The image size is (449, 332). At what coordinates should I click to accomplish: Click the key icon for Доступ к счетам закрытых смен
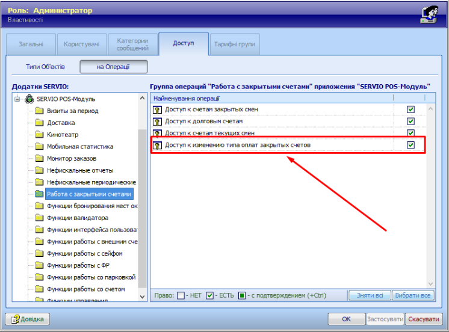tap(158, 109)
